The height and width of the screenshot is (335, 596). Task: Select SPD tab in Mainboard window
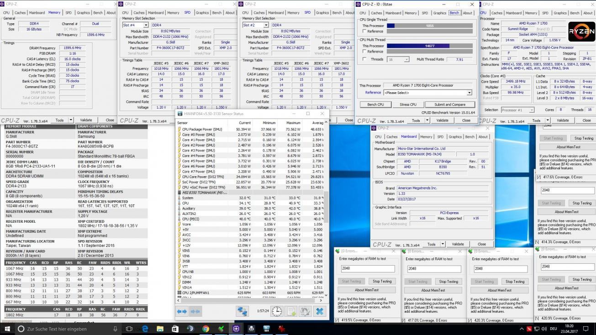tap(440, 136)
